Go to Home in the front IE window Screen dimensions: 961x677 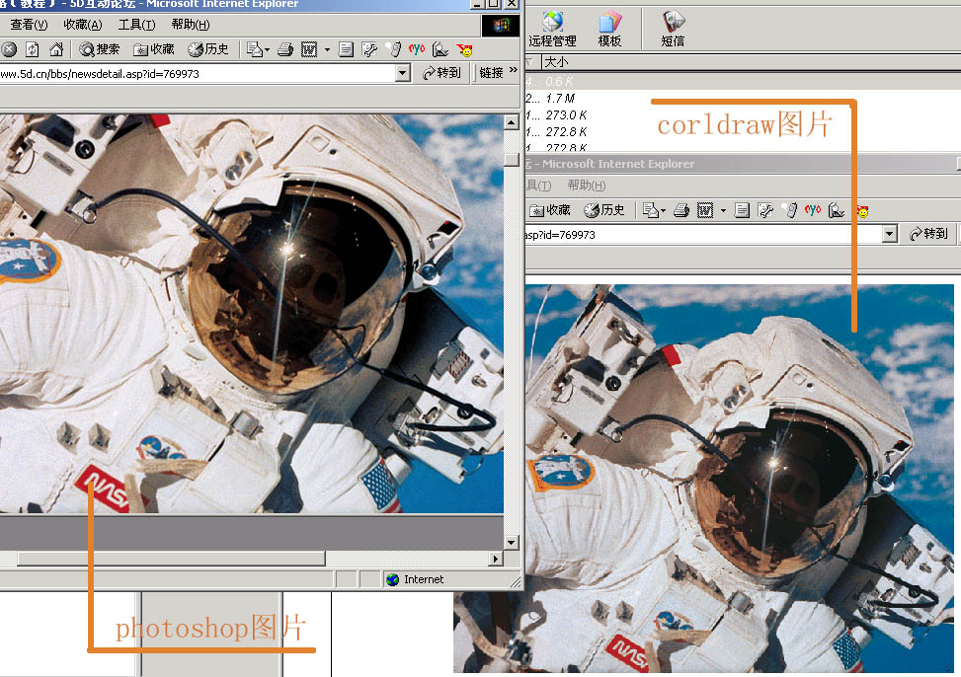[56, 49]
